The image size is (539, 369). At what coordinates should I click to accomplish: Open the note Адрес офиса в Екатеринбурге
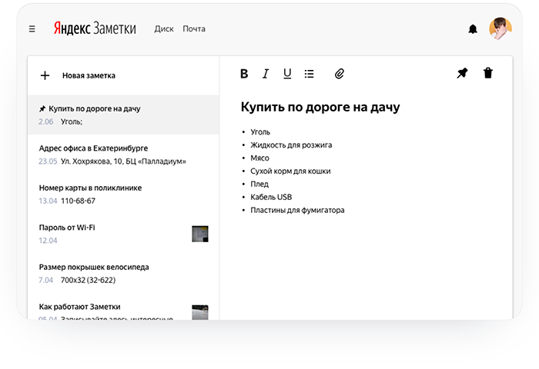click(123, 155)
